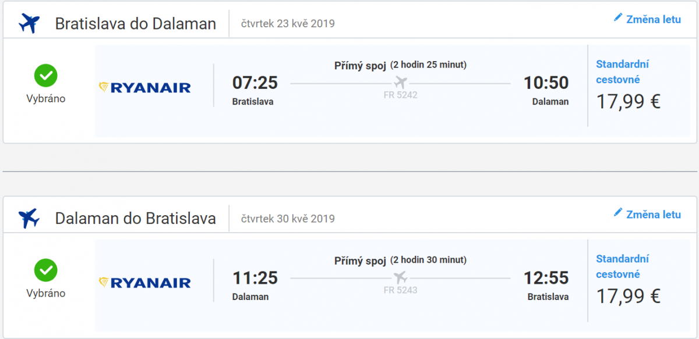
Task: Click the airplane icon beside Dalaman do Bratislava
Action: coord(29,219)
